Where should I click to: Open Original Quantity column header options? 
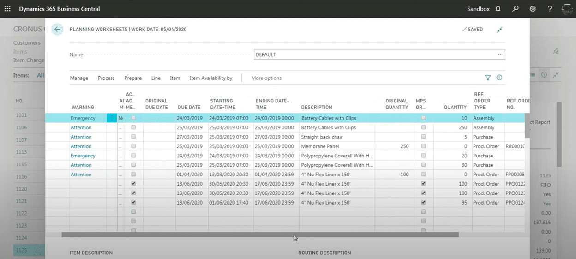397,104
